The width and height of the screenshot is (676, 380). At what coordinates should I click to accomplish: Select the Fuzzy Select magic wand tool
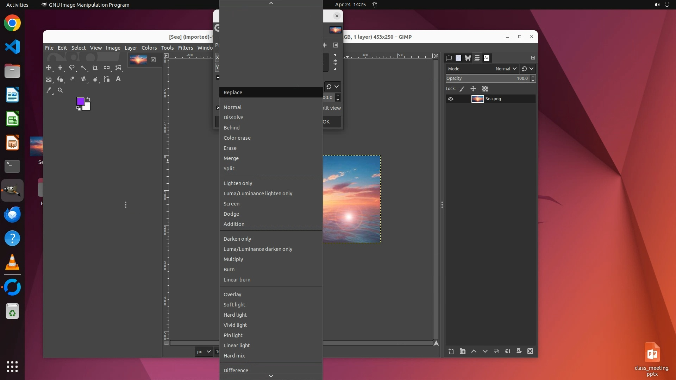83,68
